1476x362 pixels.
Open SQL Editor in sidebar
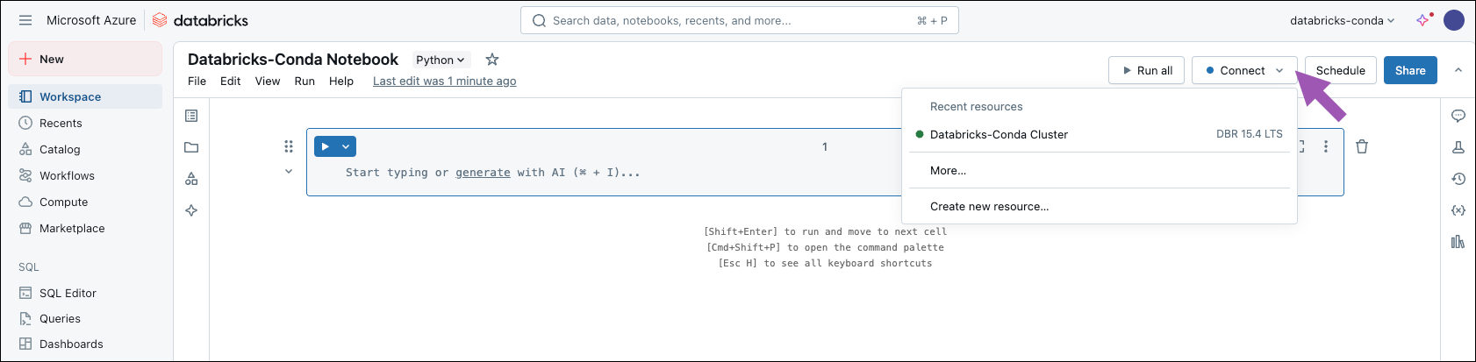coord(85,293)
